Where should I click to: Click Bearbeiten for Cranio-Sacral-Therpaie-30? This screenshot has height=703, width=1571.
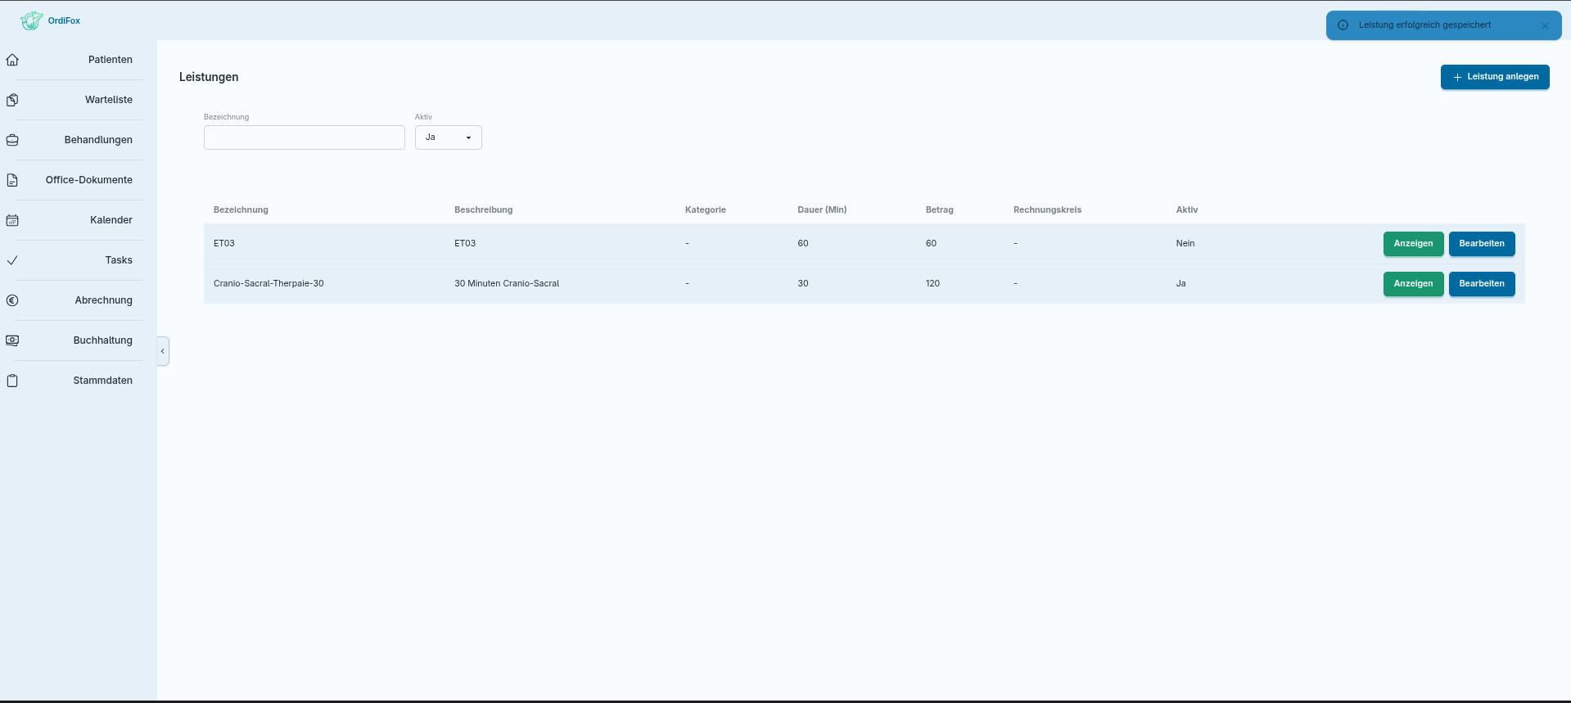click(x=1482, y=284)
